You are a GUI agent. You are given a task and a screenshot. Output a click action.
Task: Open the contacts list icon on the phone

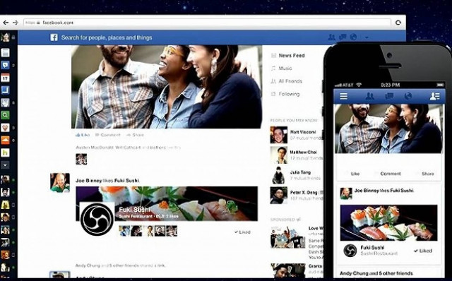point(435,96)
